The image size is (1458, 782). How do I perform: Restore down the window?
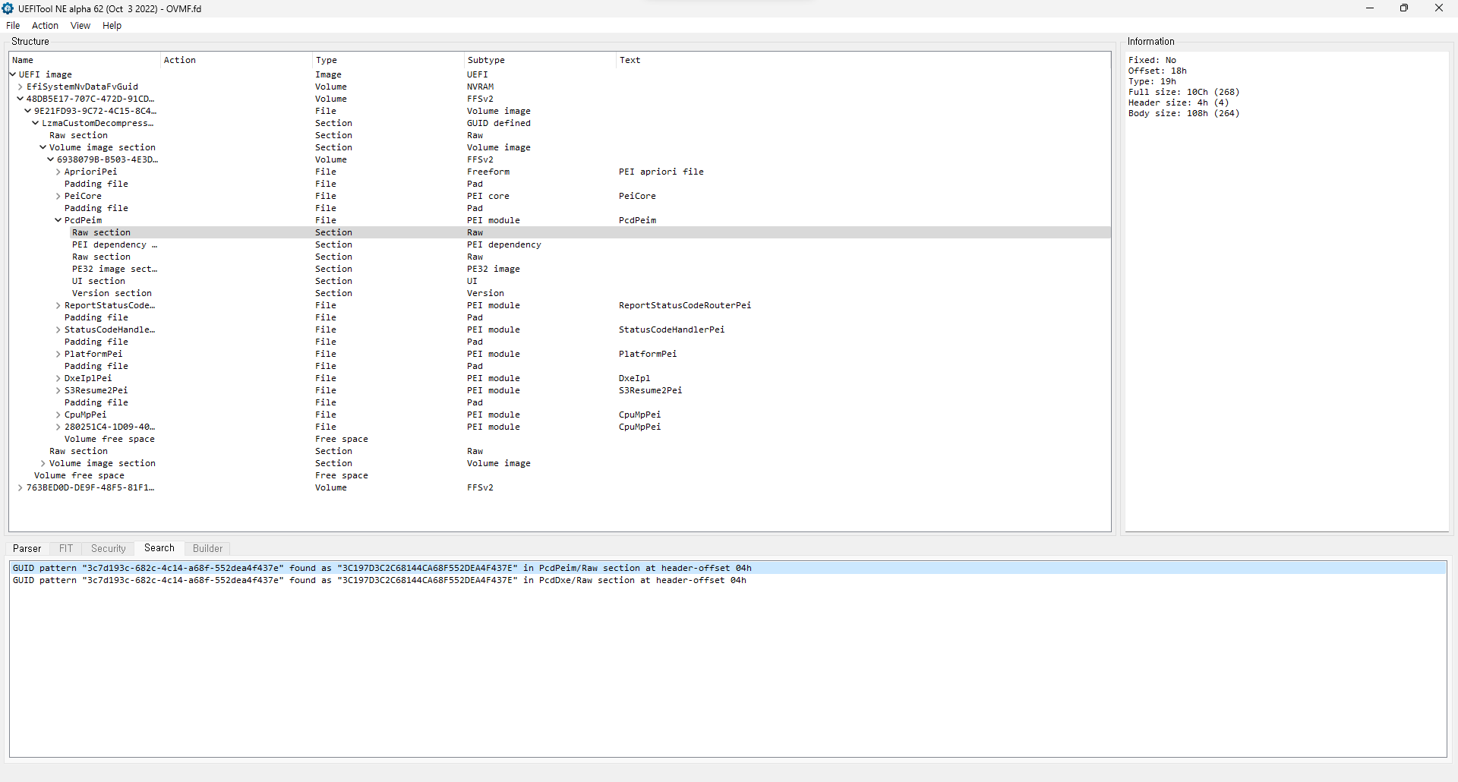1404,8
